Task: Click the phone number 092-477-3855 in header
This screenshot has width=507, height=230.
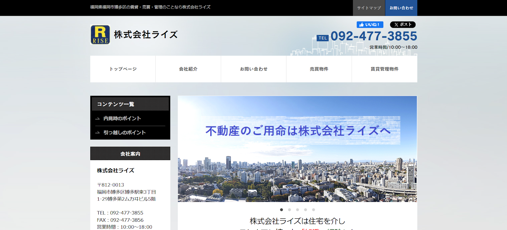Action: pos(374,36)
